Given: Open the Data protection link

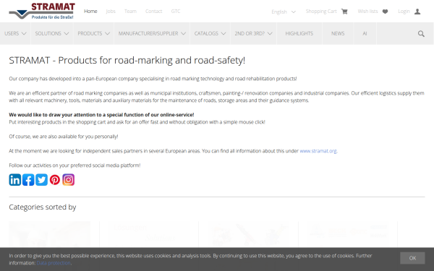Looking at the screenshot, I should click(54, 263).
